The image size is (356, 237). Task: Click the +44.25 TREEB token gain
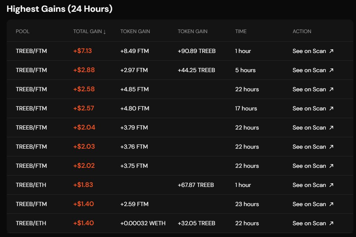tap(196, 70)
